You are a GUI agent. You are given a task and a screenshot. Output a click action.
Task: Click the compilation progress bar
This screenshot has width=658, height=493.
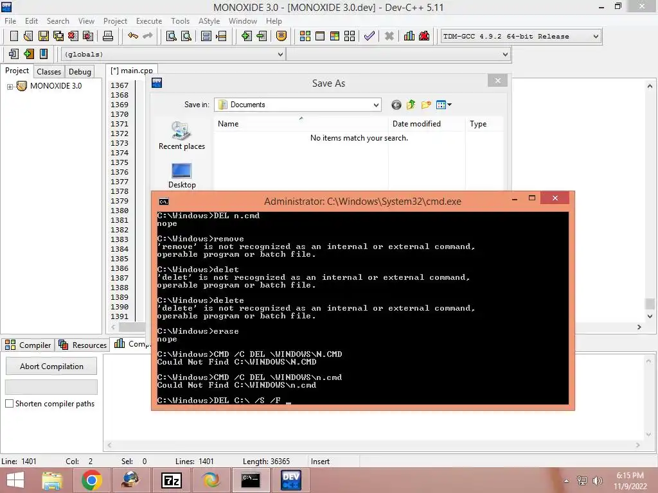pos(51,386)
